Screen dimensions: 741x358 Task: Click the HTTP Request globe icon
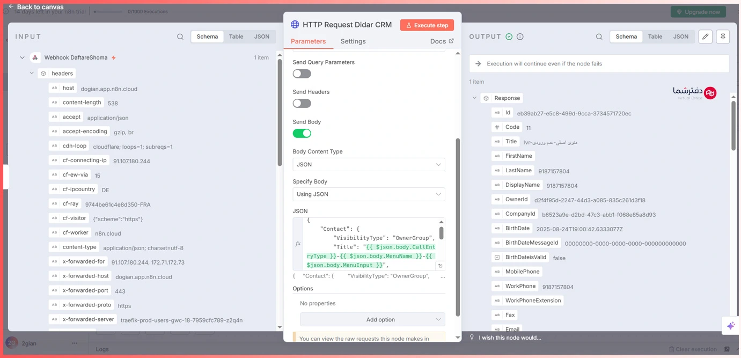click(x=295, y=25)
